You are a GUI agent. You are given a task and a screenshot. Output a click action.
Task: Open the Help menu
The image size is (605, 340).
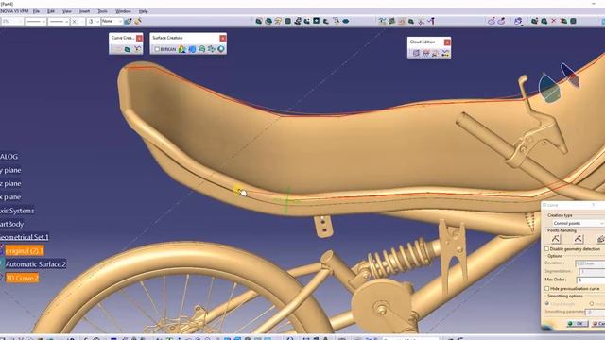point(143,11)
